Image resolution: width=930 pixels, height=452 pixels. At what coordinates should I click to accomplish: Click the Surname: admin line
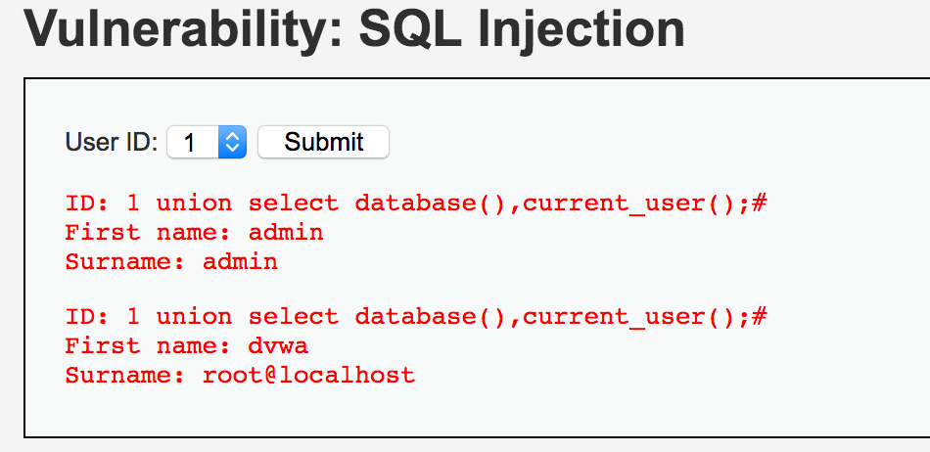click(x=171, y=261)
